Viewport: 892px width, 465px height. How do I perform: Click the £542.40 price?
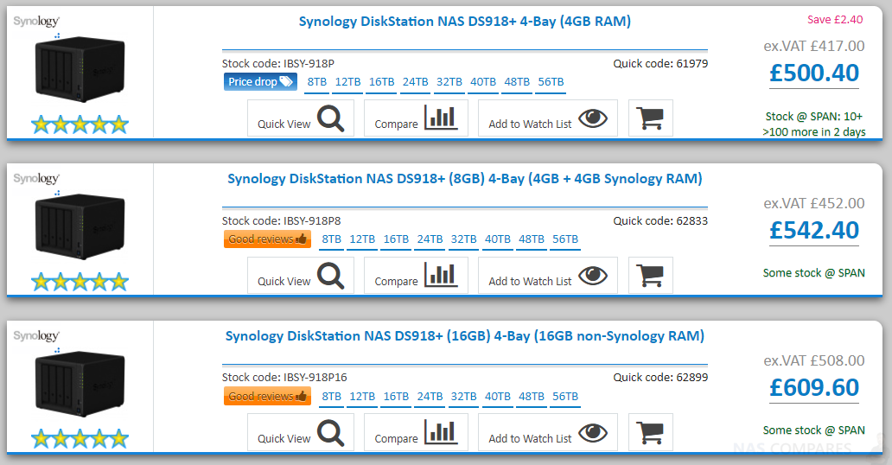[x=814, y=230]
